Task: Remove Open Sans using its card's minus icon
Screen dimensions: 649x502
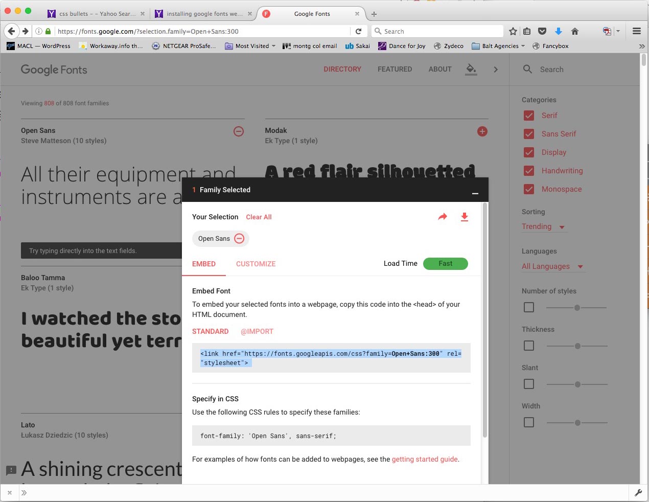Action: pos(239,131)
